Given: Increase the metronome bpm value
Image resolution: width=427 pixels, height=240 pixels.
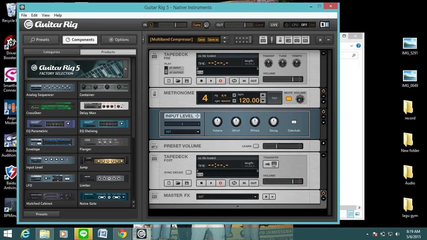Looking at the screenshot, I should pos(263,95).
